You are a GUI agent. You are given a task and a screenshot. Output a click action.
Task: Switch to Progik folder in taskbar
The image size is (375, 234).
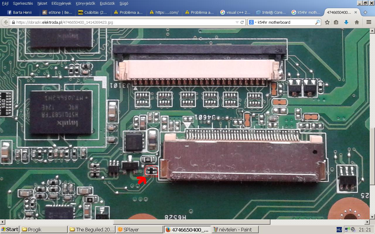point(44,230)
